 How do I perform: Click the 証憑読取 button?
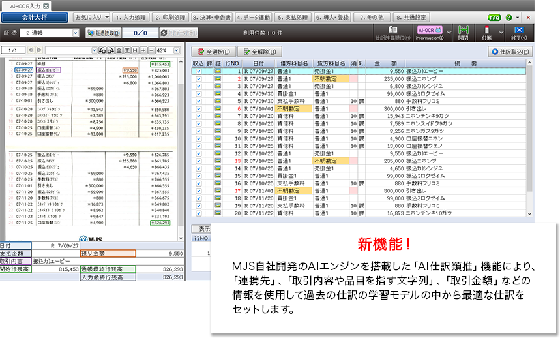click(x=104, y=33)
